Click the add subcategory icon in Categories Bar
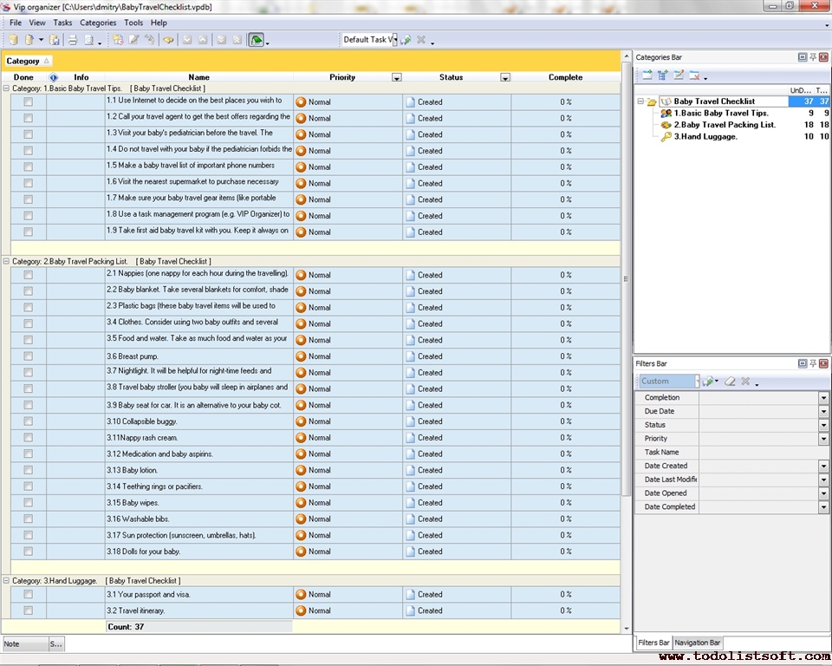This screenshot has height=666, width=832. [663, 75]
